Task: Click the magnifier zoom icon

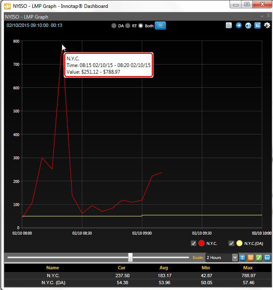Action: coord(229,26)
